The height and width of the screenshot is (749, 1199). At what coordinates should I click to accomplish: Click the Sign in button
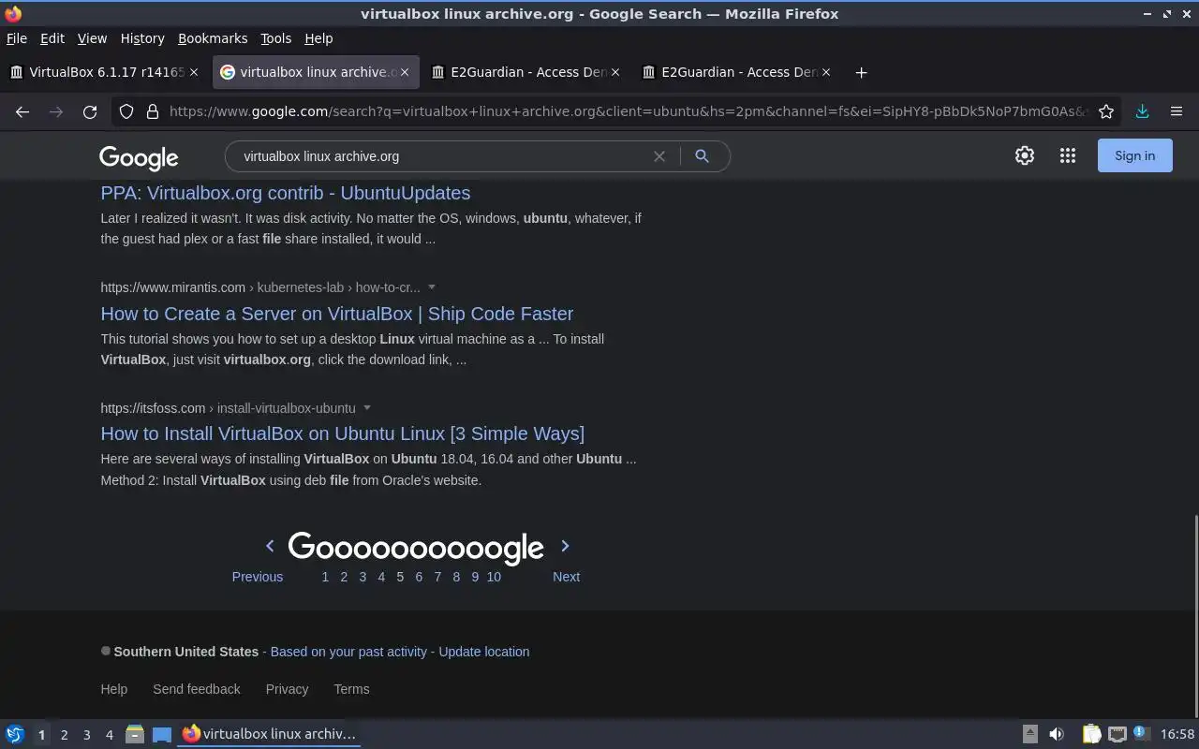pyautogui.click(x=1134, y=156)
